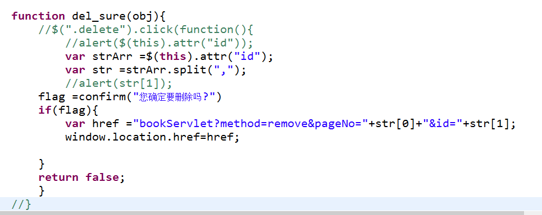
Task: Click the commented alert(str[1]); line
Action: (x=119, y=83)
